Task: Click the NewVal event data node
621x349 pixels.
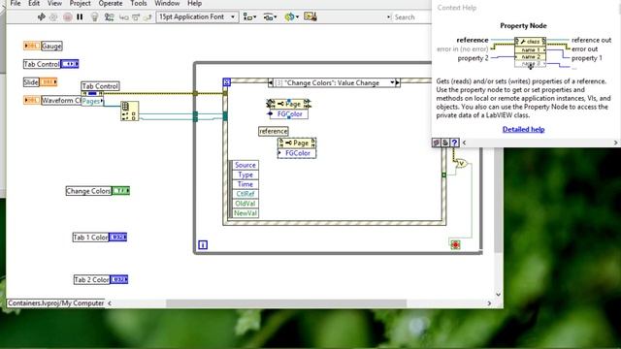Action: point(245,213)
